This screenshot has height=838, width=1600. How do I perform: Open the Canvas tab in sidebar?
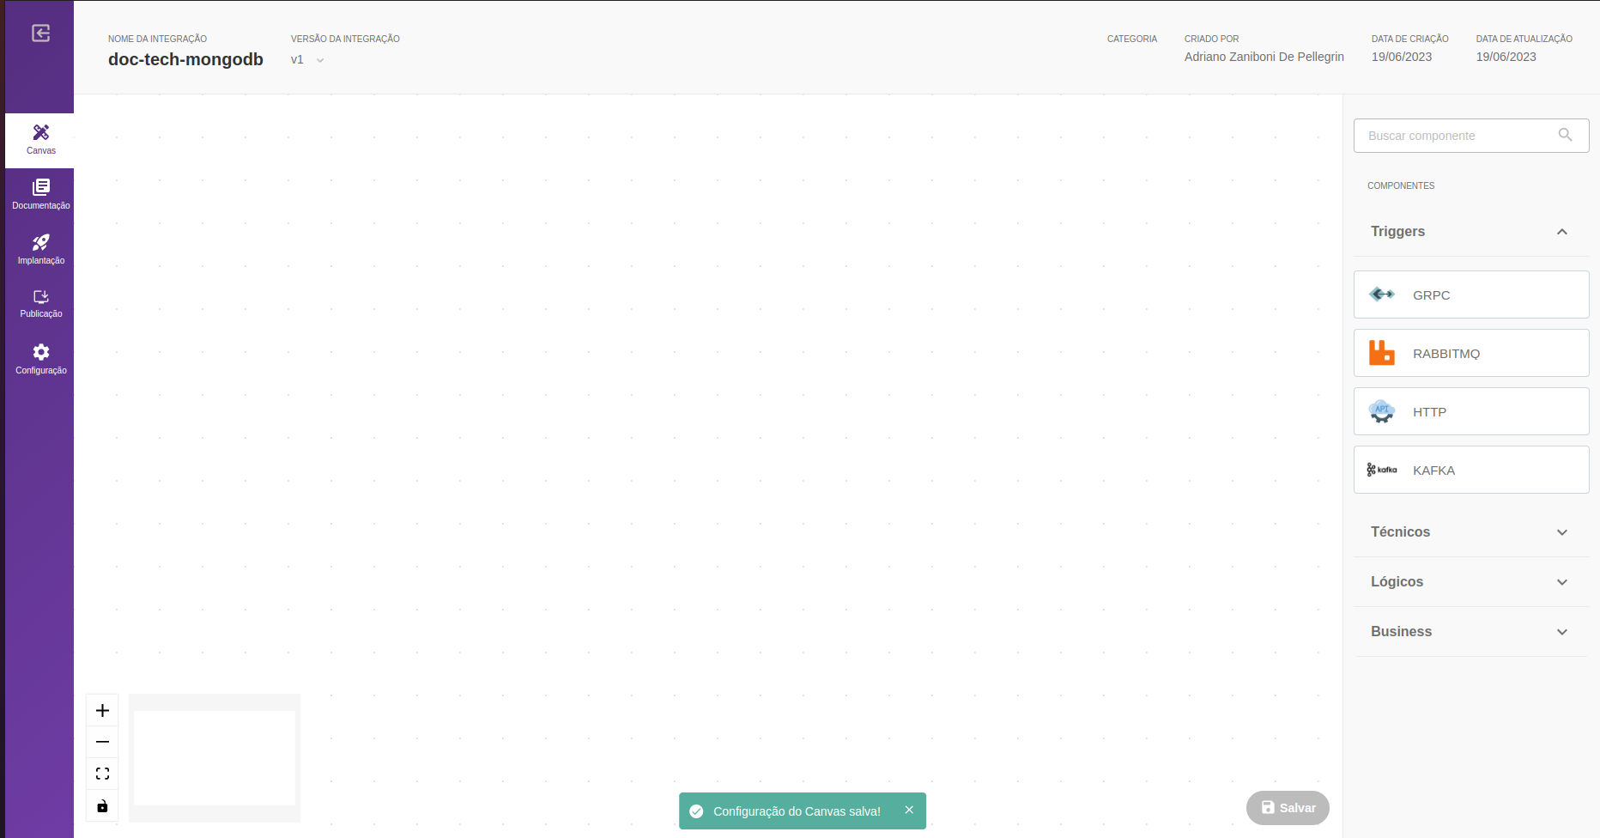pos(40,140)
